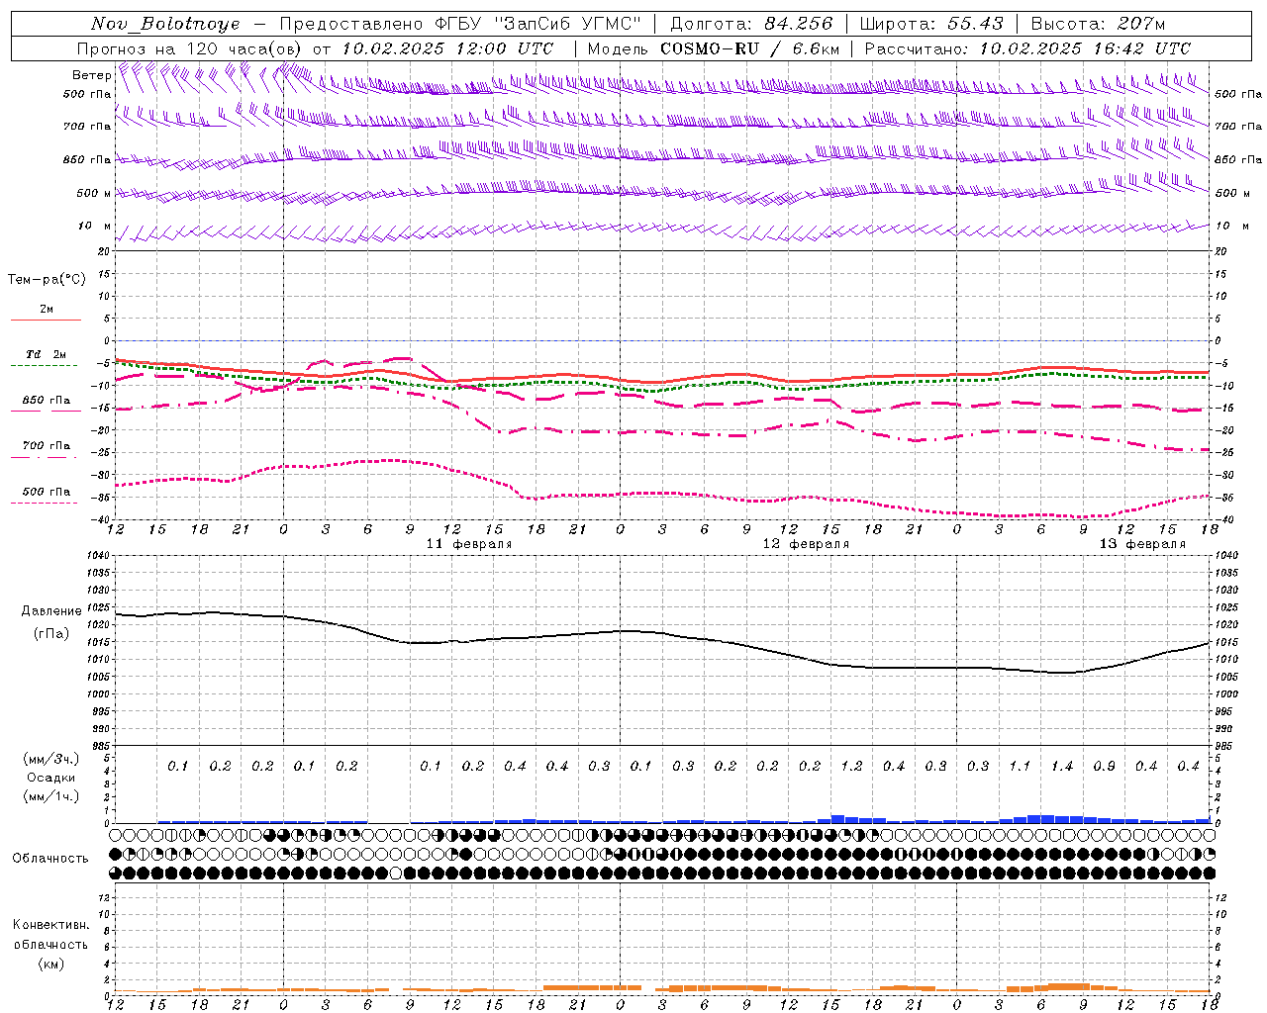Select the longitude value 84.256

point(799,24)
